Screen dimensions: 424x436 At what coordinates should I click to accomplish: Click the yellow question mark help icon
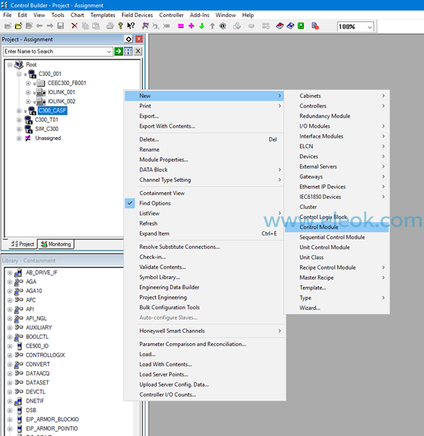[120, 26]
